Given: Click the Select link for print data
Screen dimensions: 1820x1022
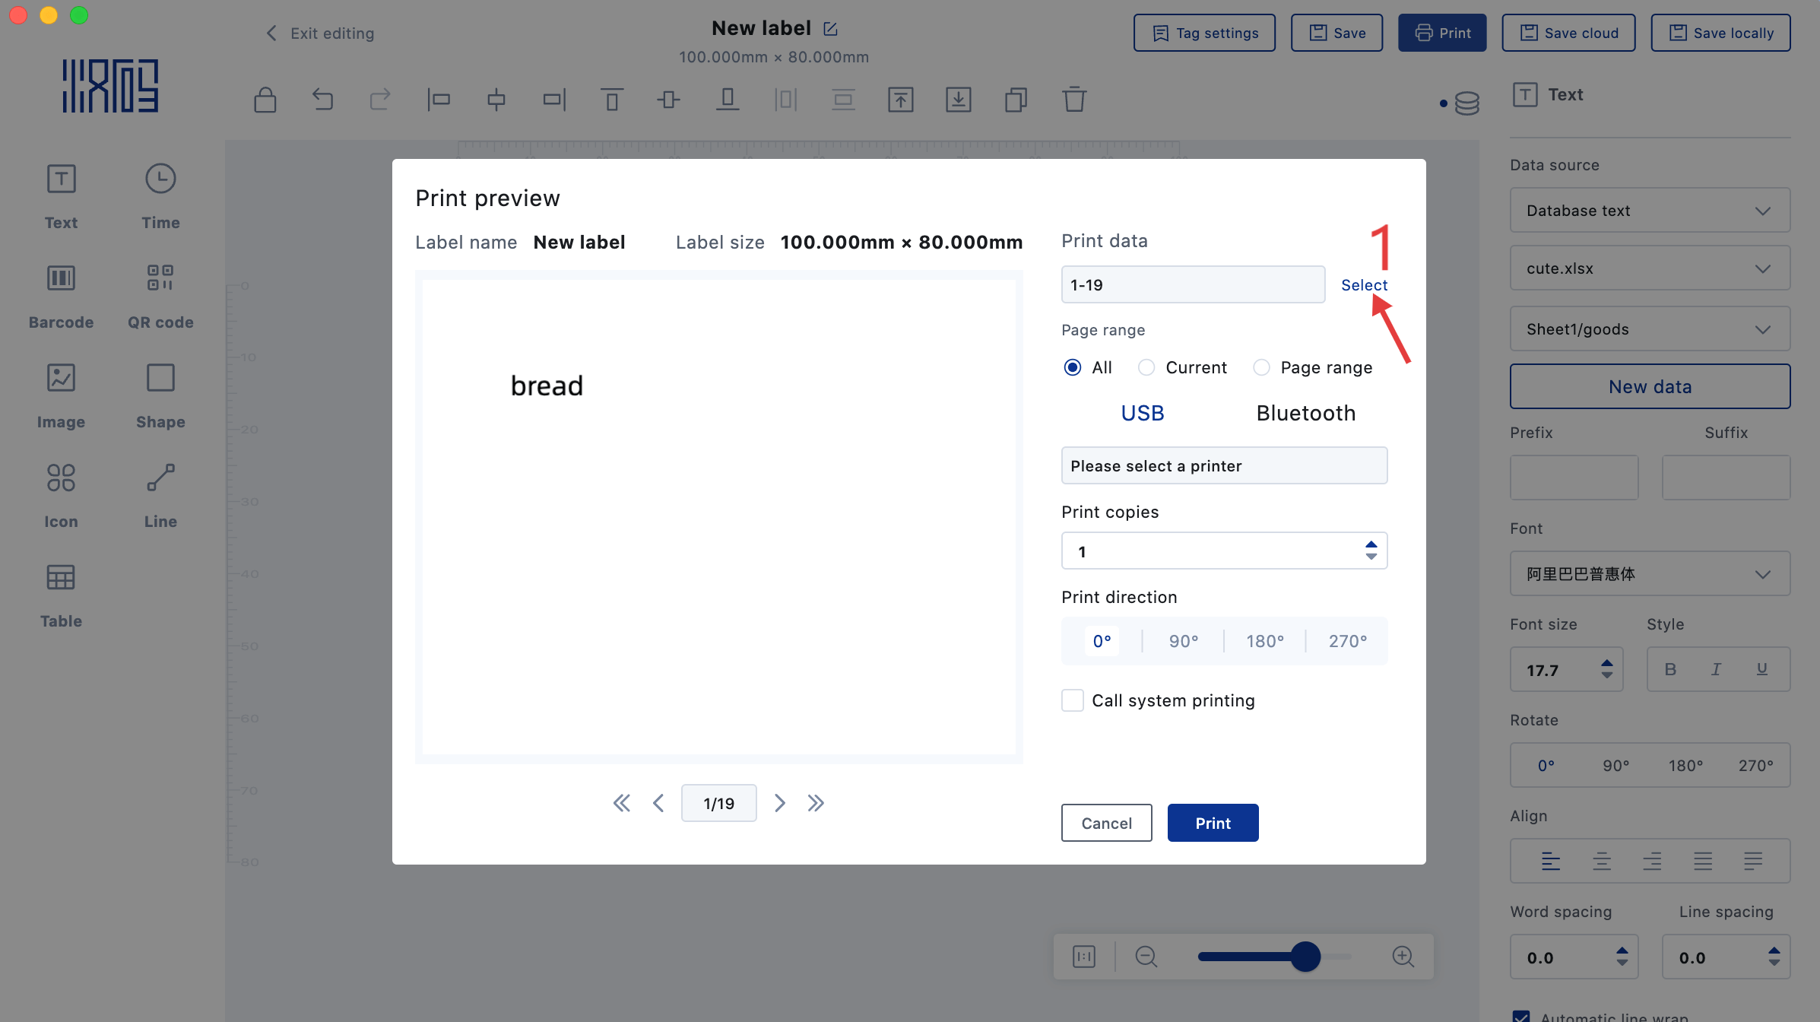Looking at the screenshot, I should [1364, 285].
